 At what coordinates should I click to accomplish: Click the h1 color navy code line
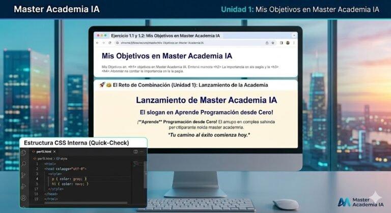click(70, 184)
